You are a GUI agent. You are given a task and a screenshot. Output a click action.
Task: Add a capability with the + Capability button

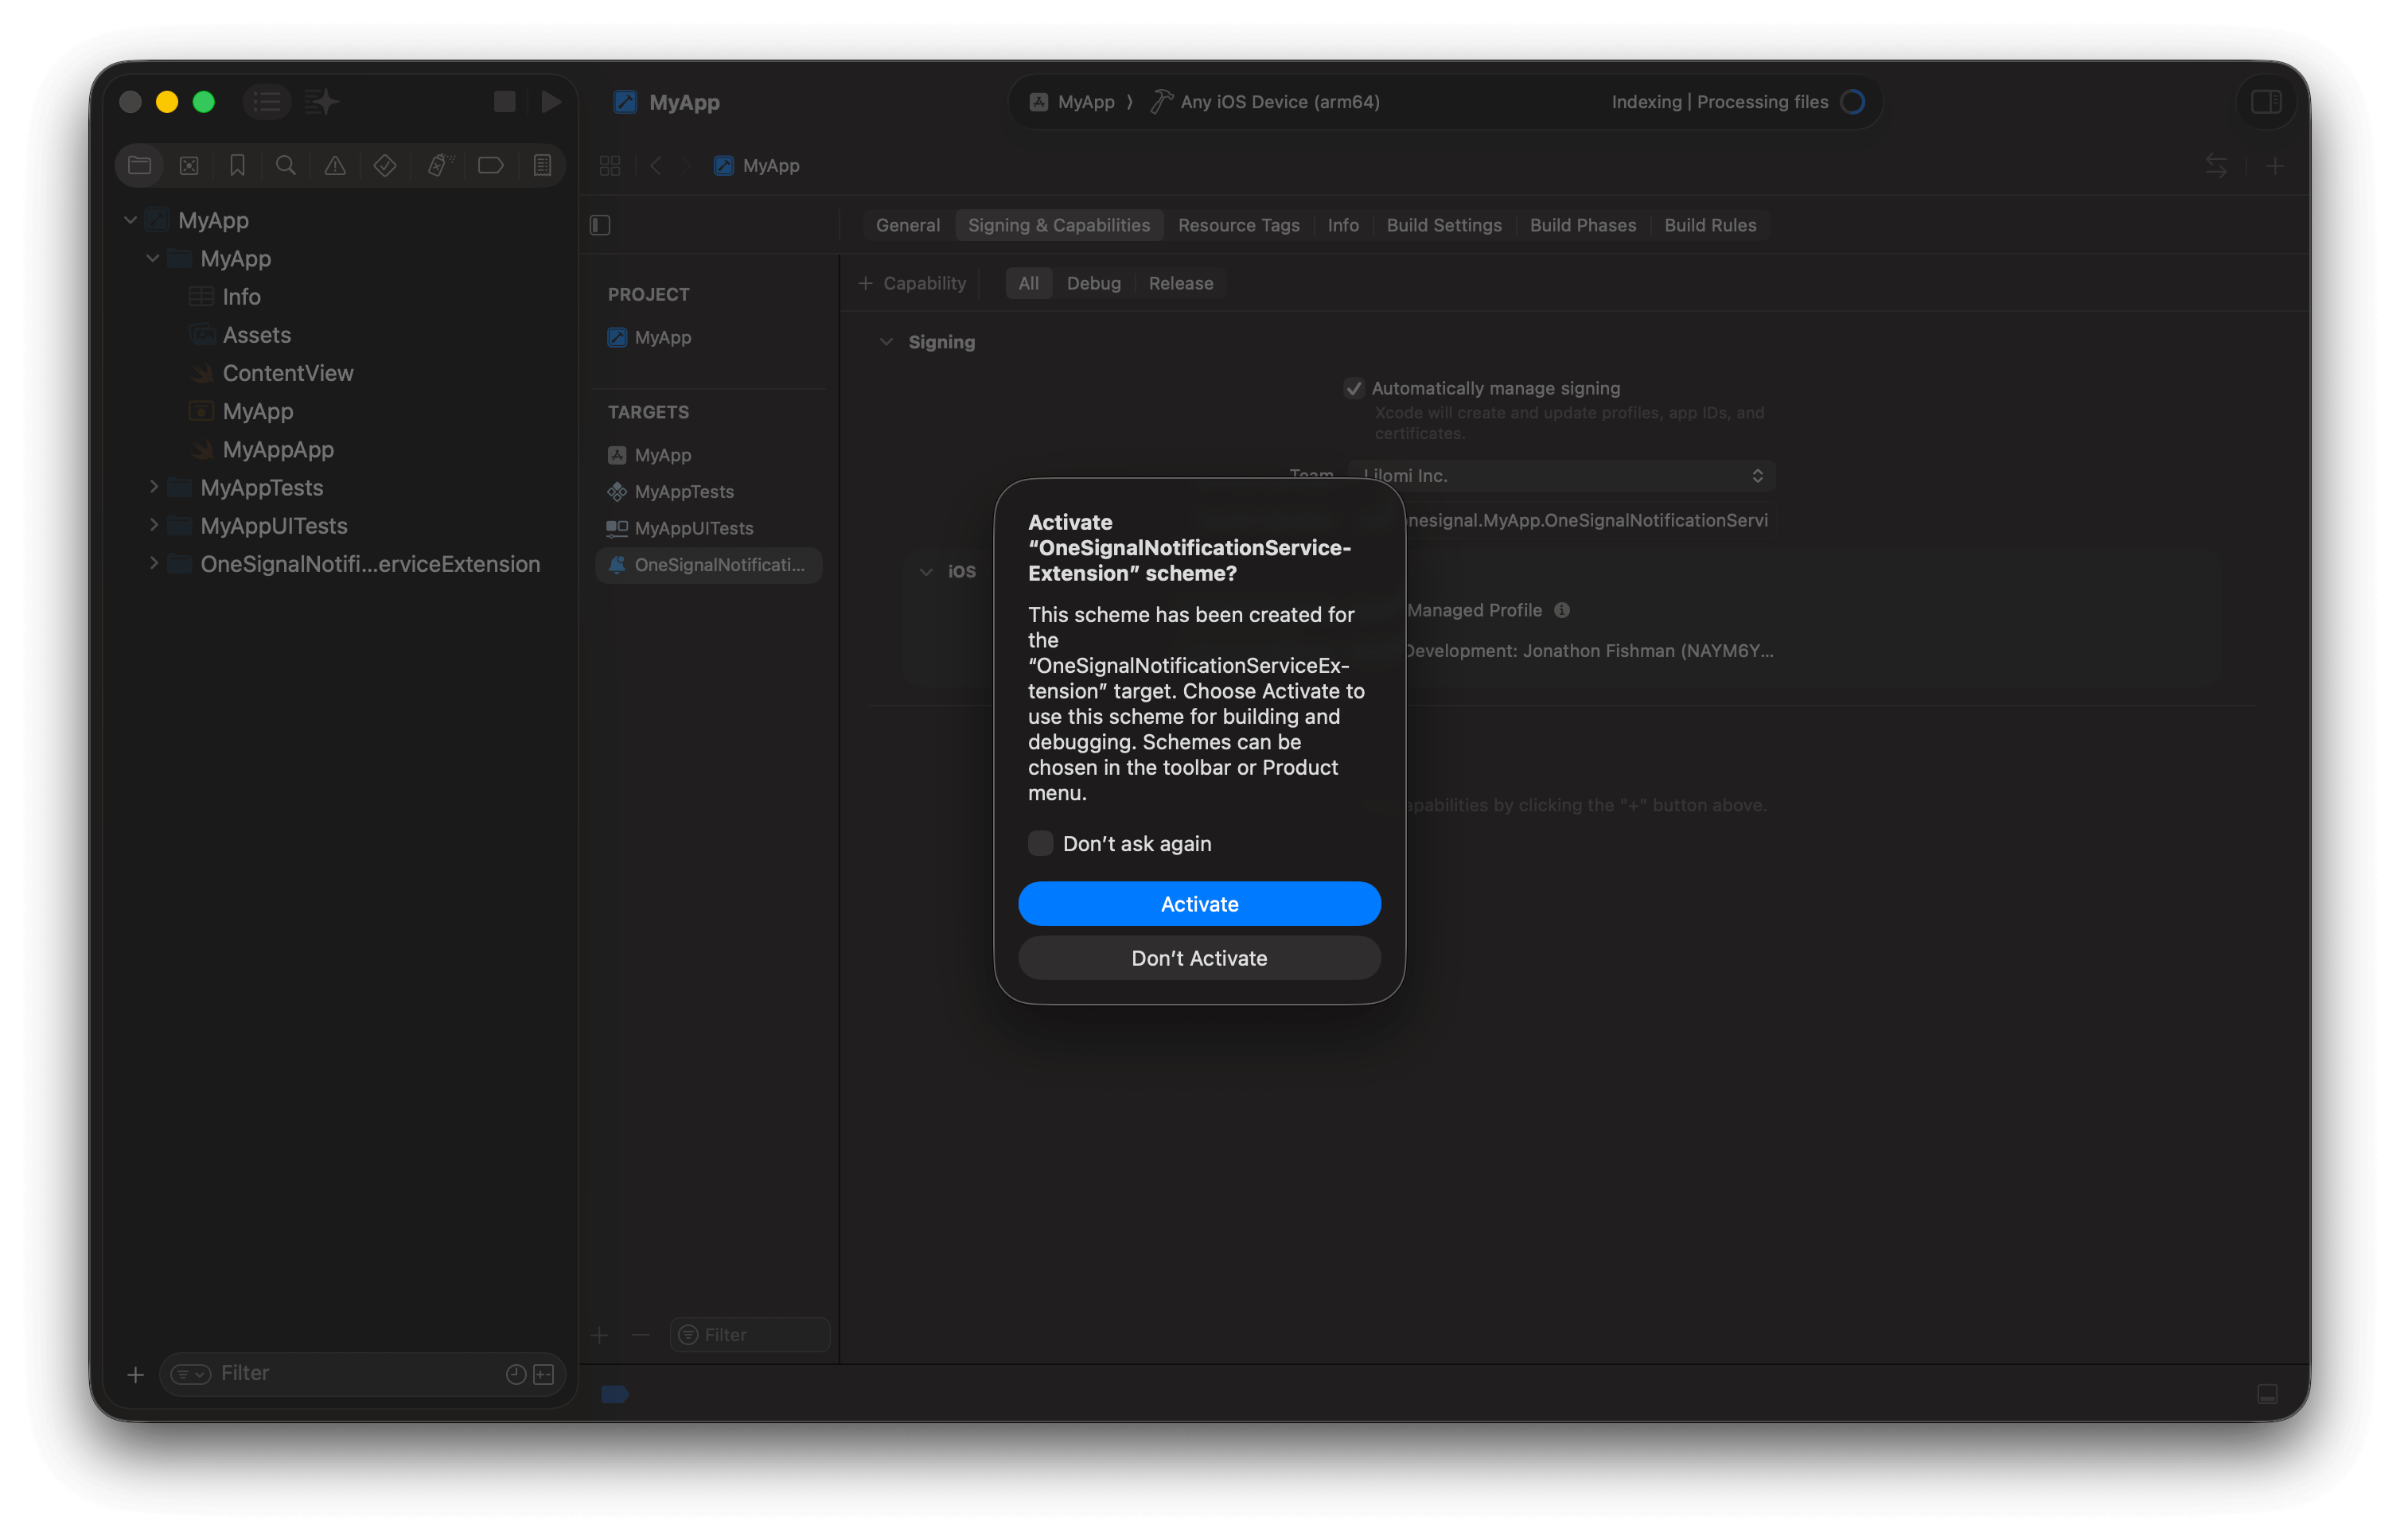click(x=911, y=283)
